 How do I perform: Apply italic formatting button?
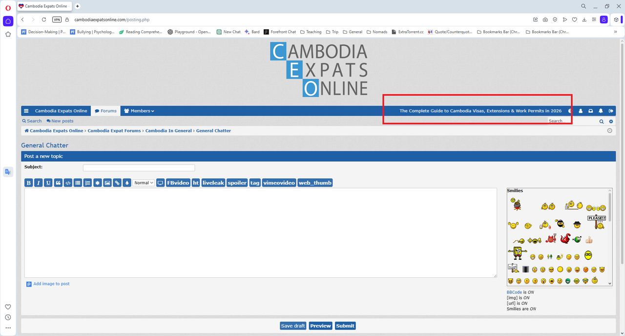(x=38, y=183)
